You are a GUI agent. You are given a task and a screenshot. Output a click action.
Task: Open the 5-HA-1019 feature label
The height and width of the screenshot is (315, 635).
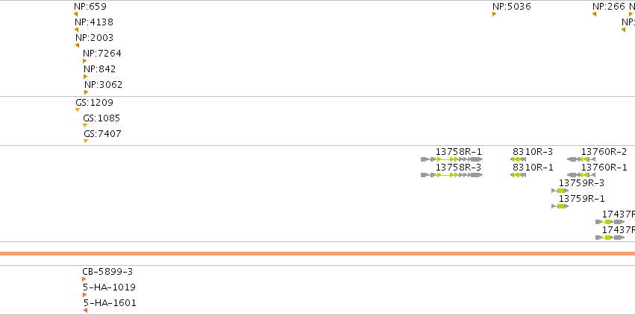tap(110, 287)
